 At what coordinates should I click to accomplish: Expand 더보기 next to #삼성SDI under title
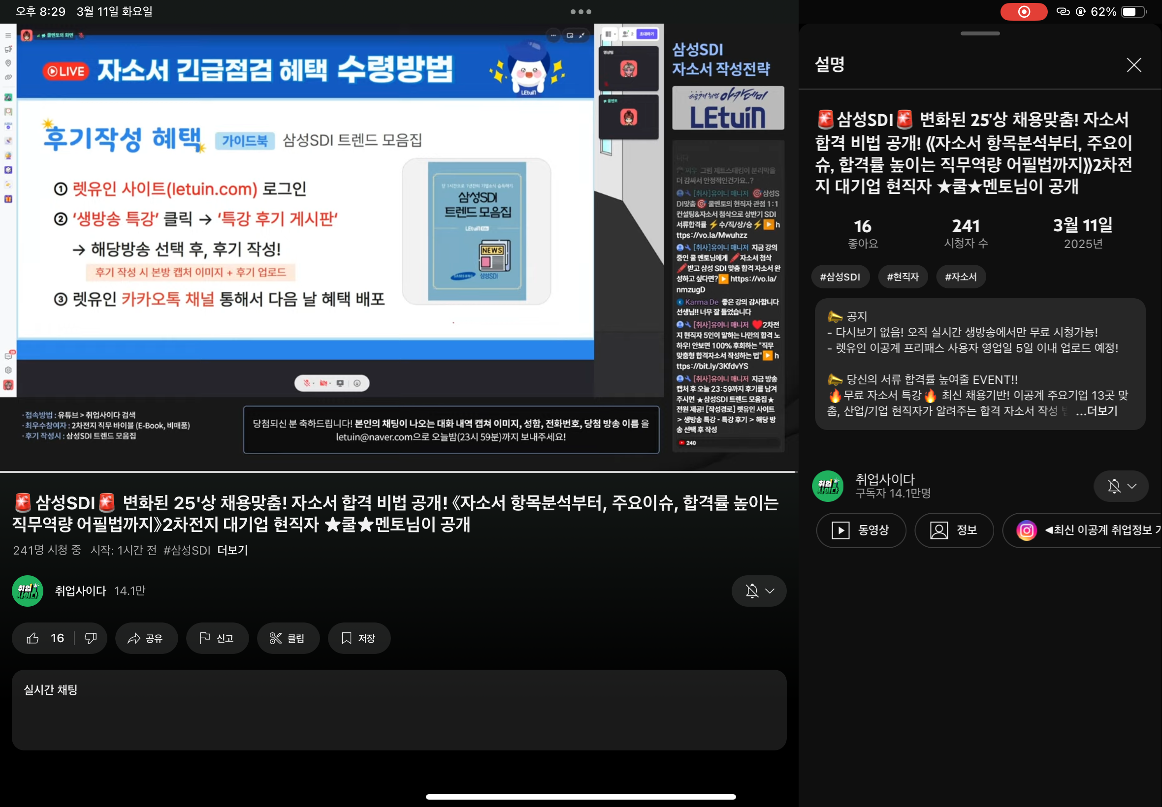pyautogui.click(x=232, y=550)
